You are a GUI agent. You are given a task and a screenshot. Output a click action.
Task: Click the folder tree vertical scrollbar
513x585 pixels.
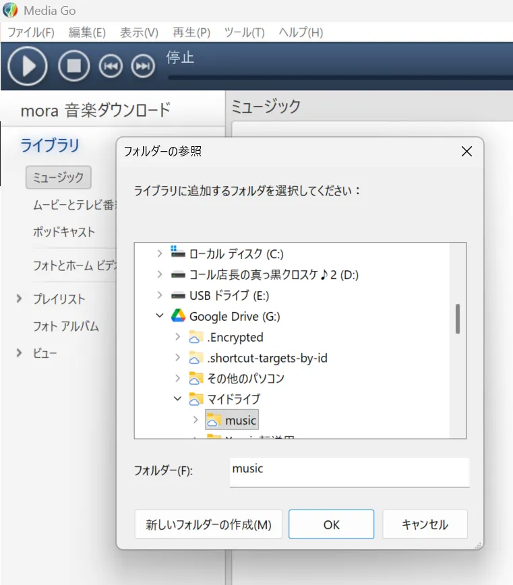(x=458, y=319)
